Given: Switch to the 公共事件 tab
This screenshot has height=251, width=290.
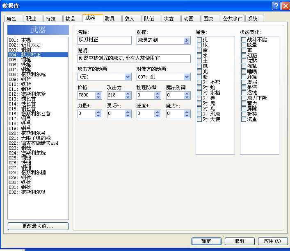Looking at the screenshot, I should pos(233,19).
